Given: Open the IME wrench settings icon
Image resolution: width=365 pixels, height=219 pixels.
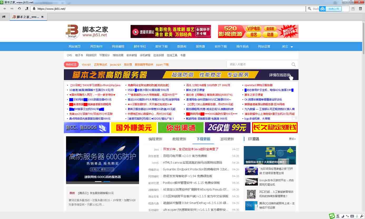Looking at the screenshot, I should [x=362, y=216].
